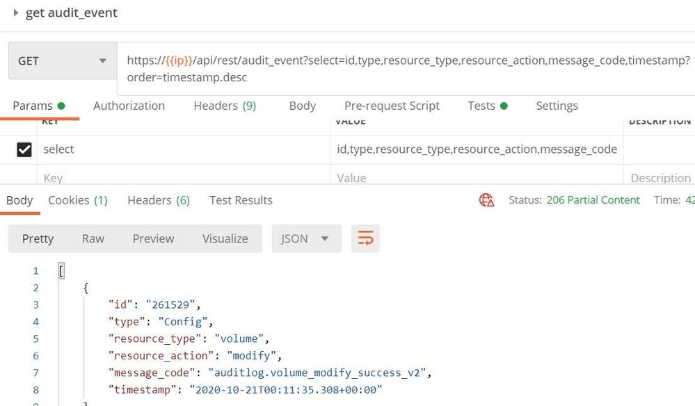695x406 pixels.
Task: Click the timestamp value 2020-10-21T00:11:35.308+00:00
Action: pyautogui.click(x=286, y=389)
